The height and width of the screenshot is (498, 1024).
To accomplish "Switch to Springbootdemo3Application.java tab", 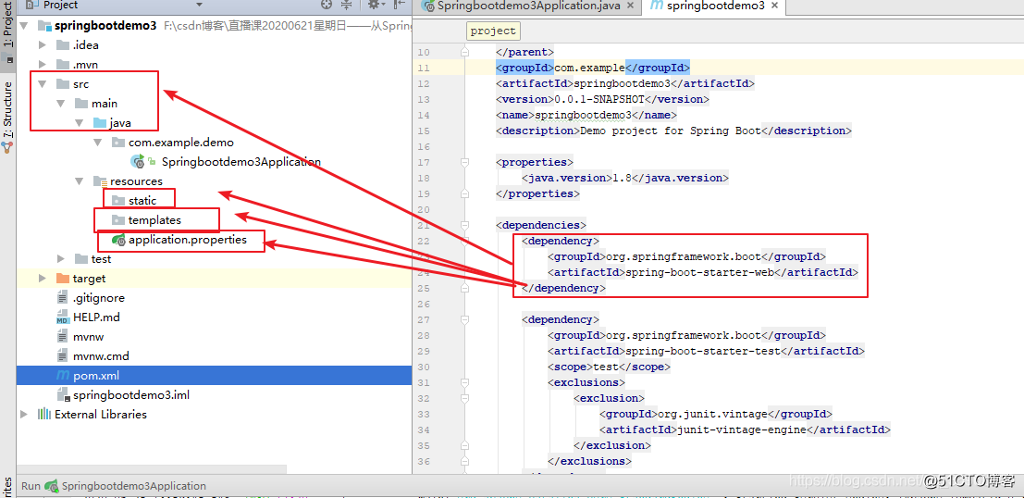I will point(527,6).
